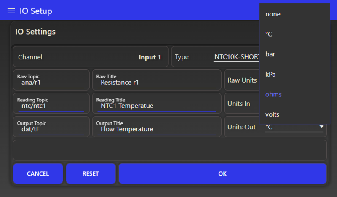This screenshot has width=337, height=197.
Task: Open the Type NTC10K-SHORT dropdown
Action: point(236,57)
